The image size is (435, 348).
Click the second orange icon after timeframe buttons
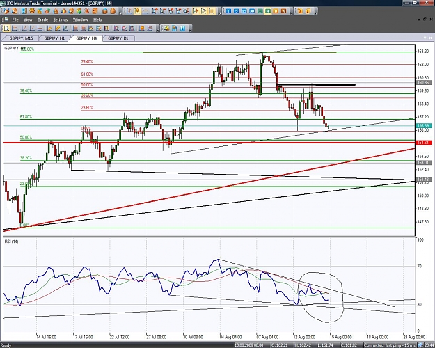(308, 11)
